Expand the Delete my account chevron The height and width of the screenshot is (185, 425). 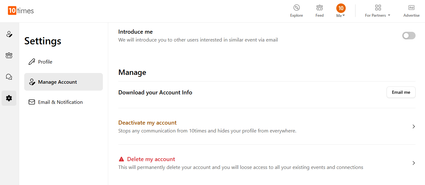(414, 163)
